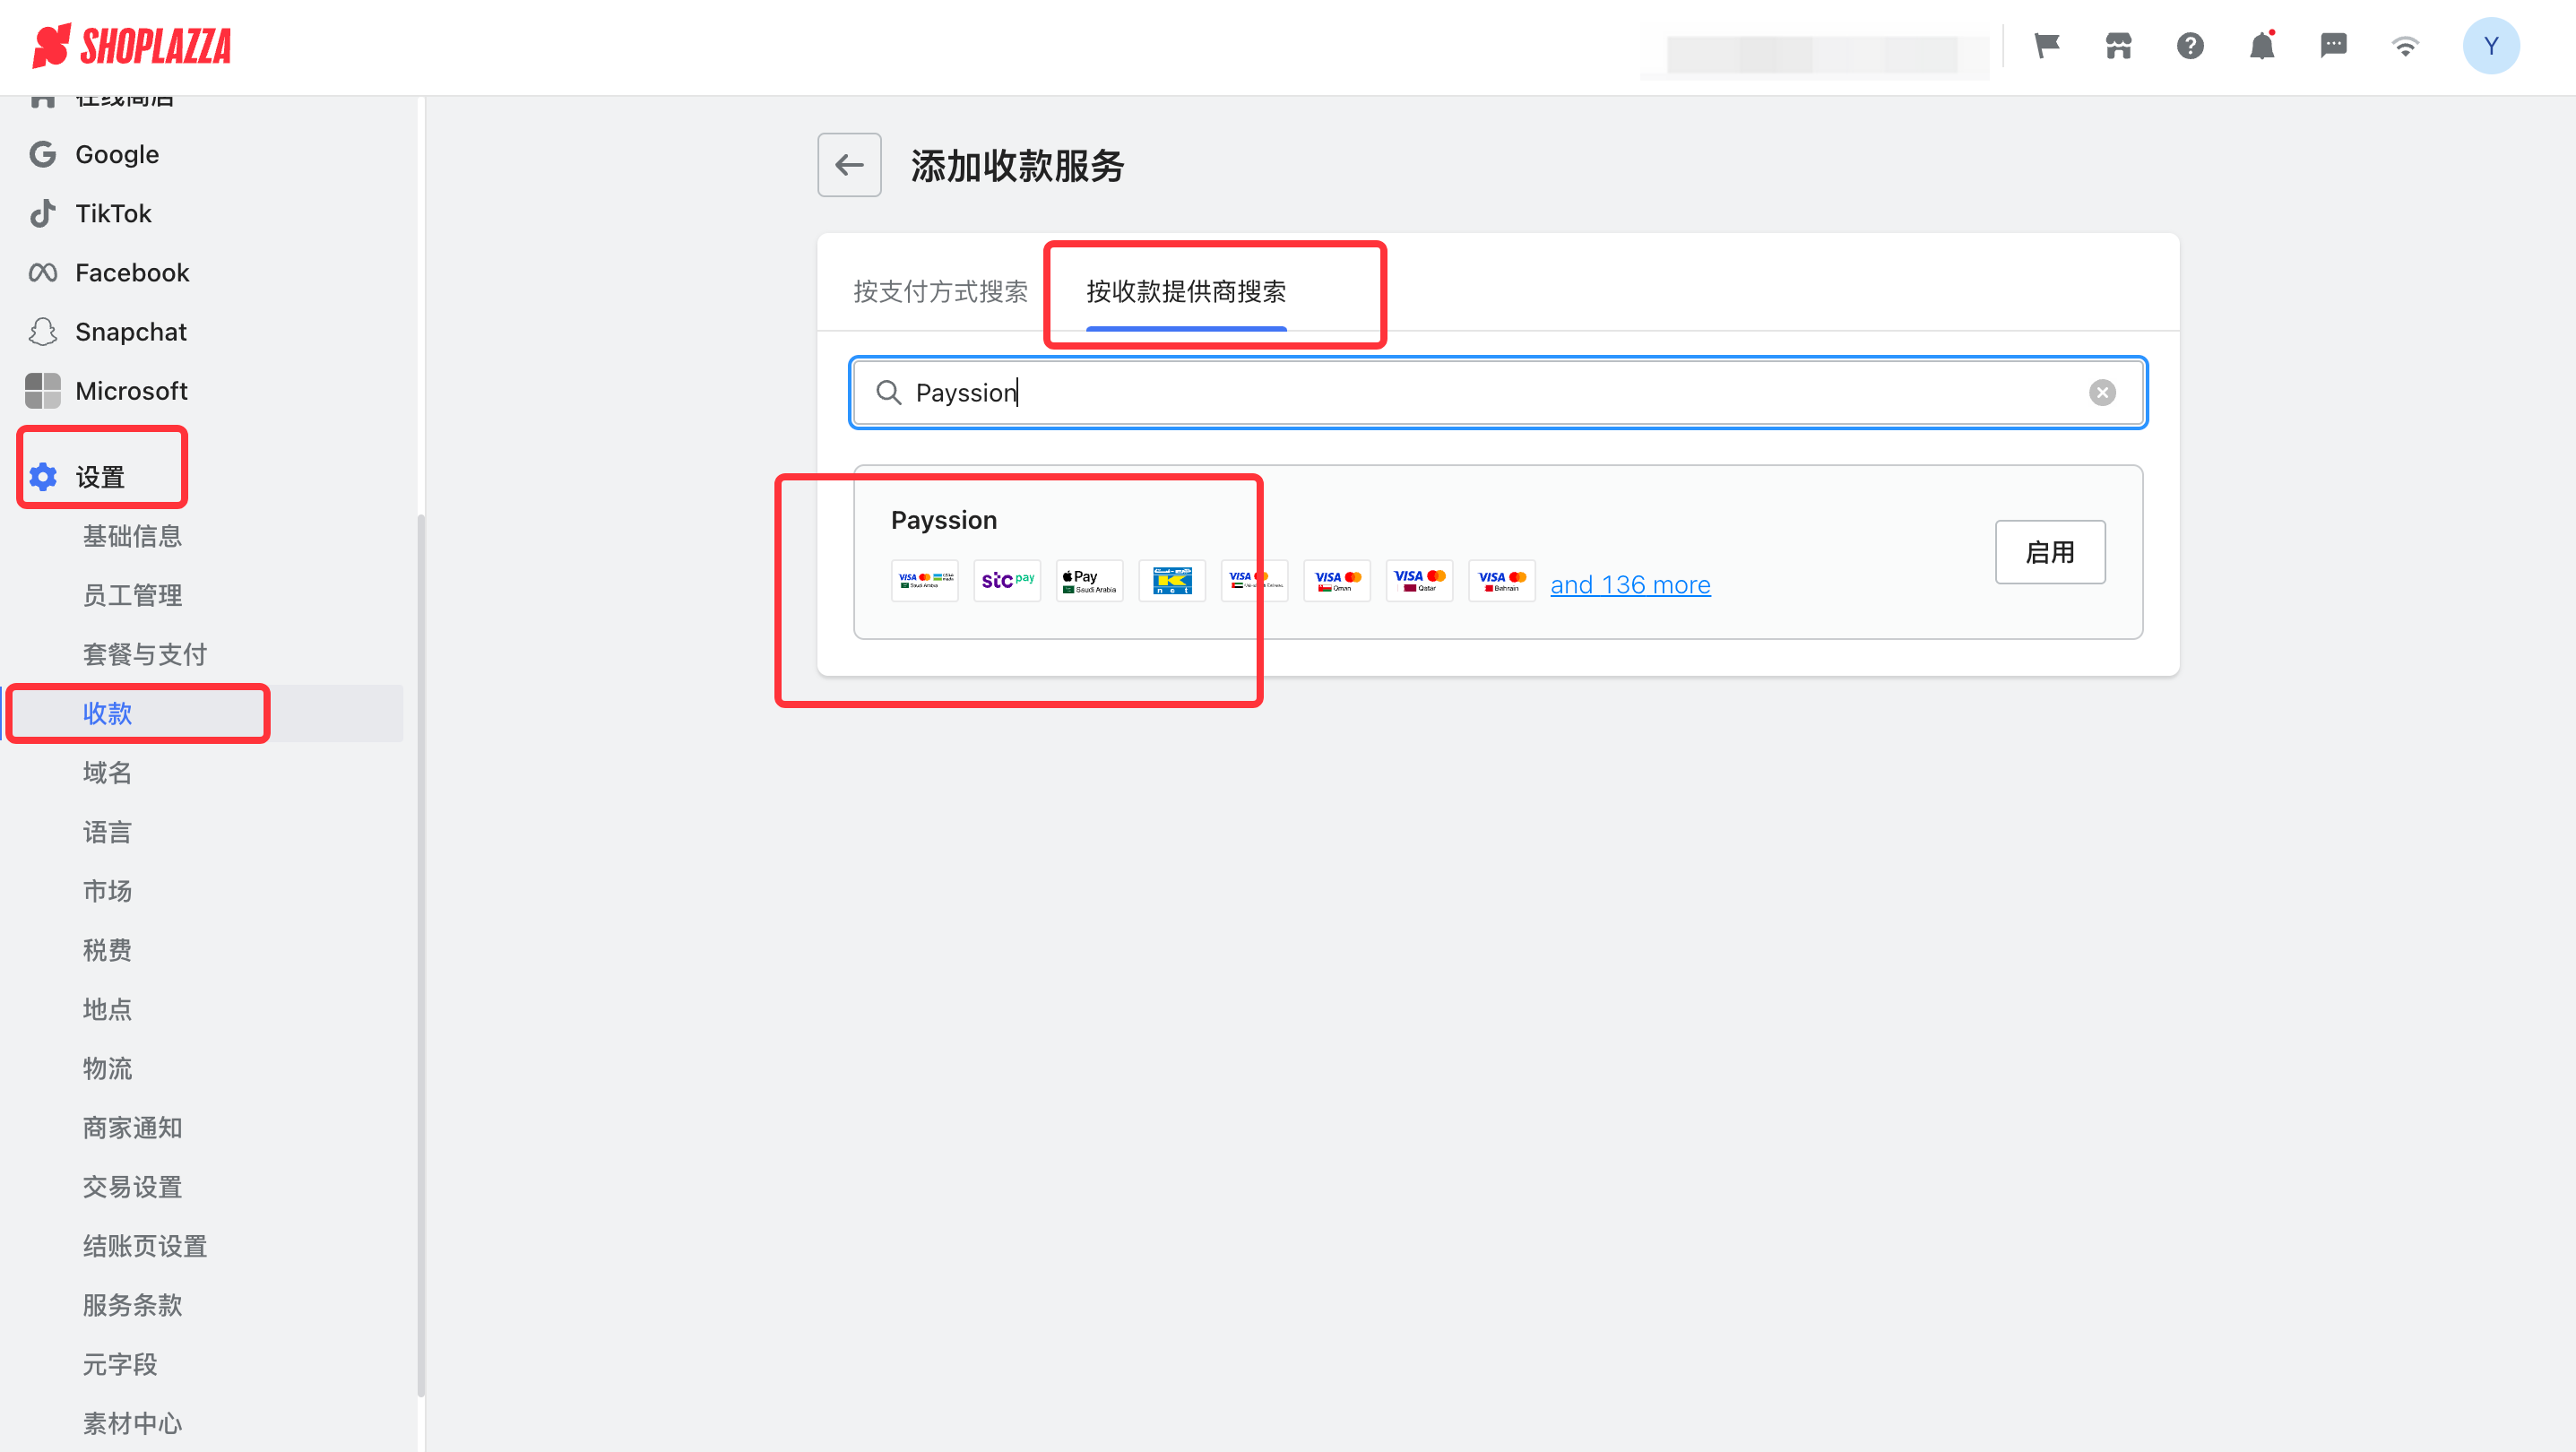2576x1452 pixels.
Task: Focus the provider search input field
Action: point(1498,392)
